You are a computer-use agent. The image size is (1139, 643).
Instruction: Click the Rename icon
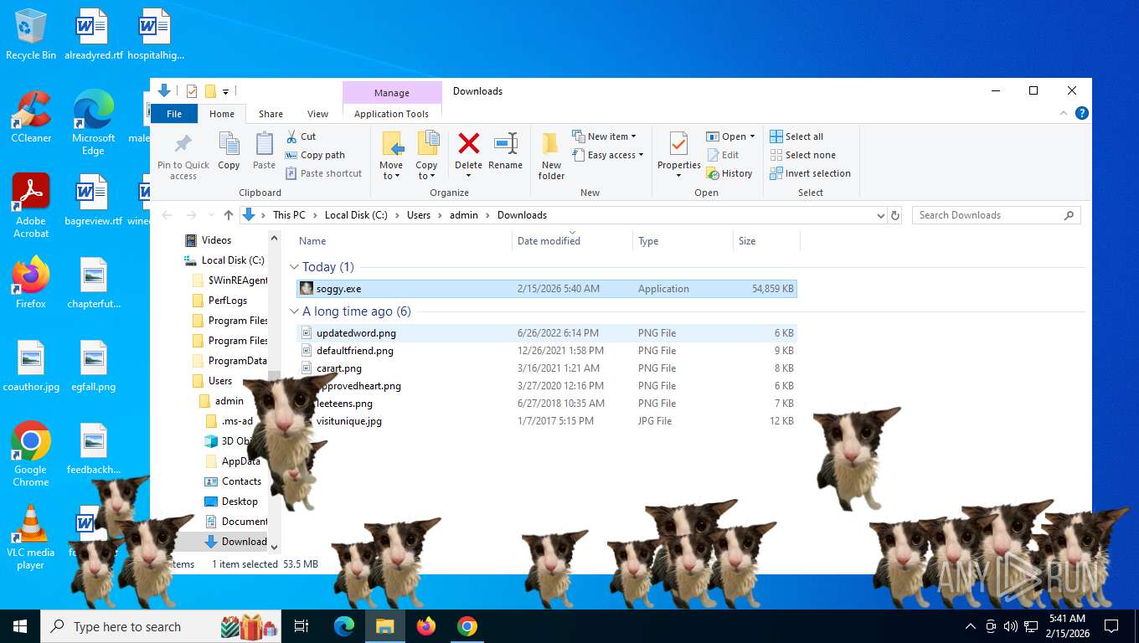point(505,152)
